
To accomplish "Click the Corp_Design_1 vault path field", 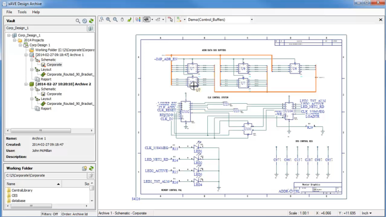I will point(46,28).
